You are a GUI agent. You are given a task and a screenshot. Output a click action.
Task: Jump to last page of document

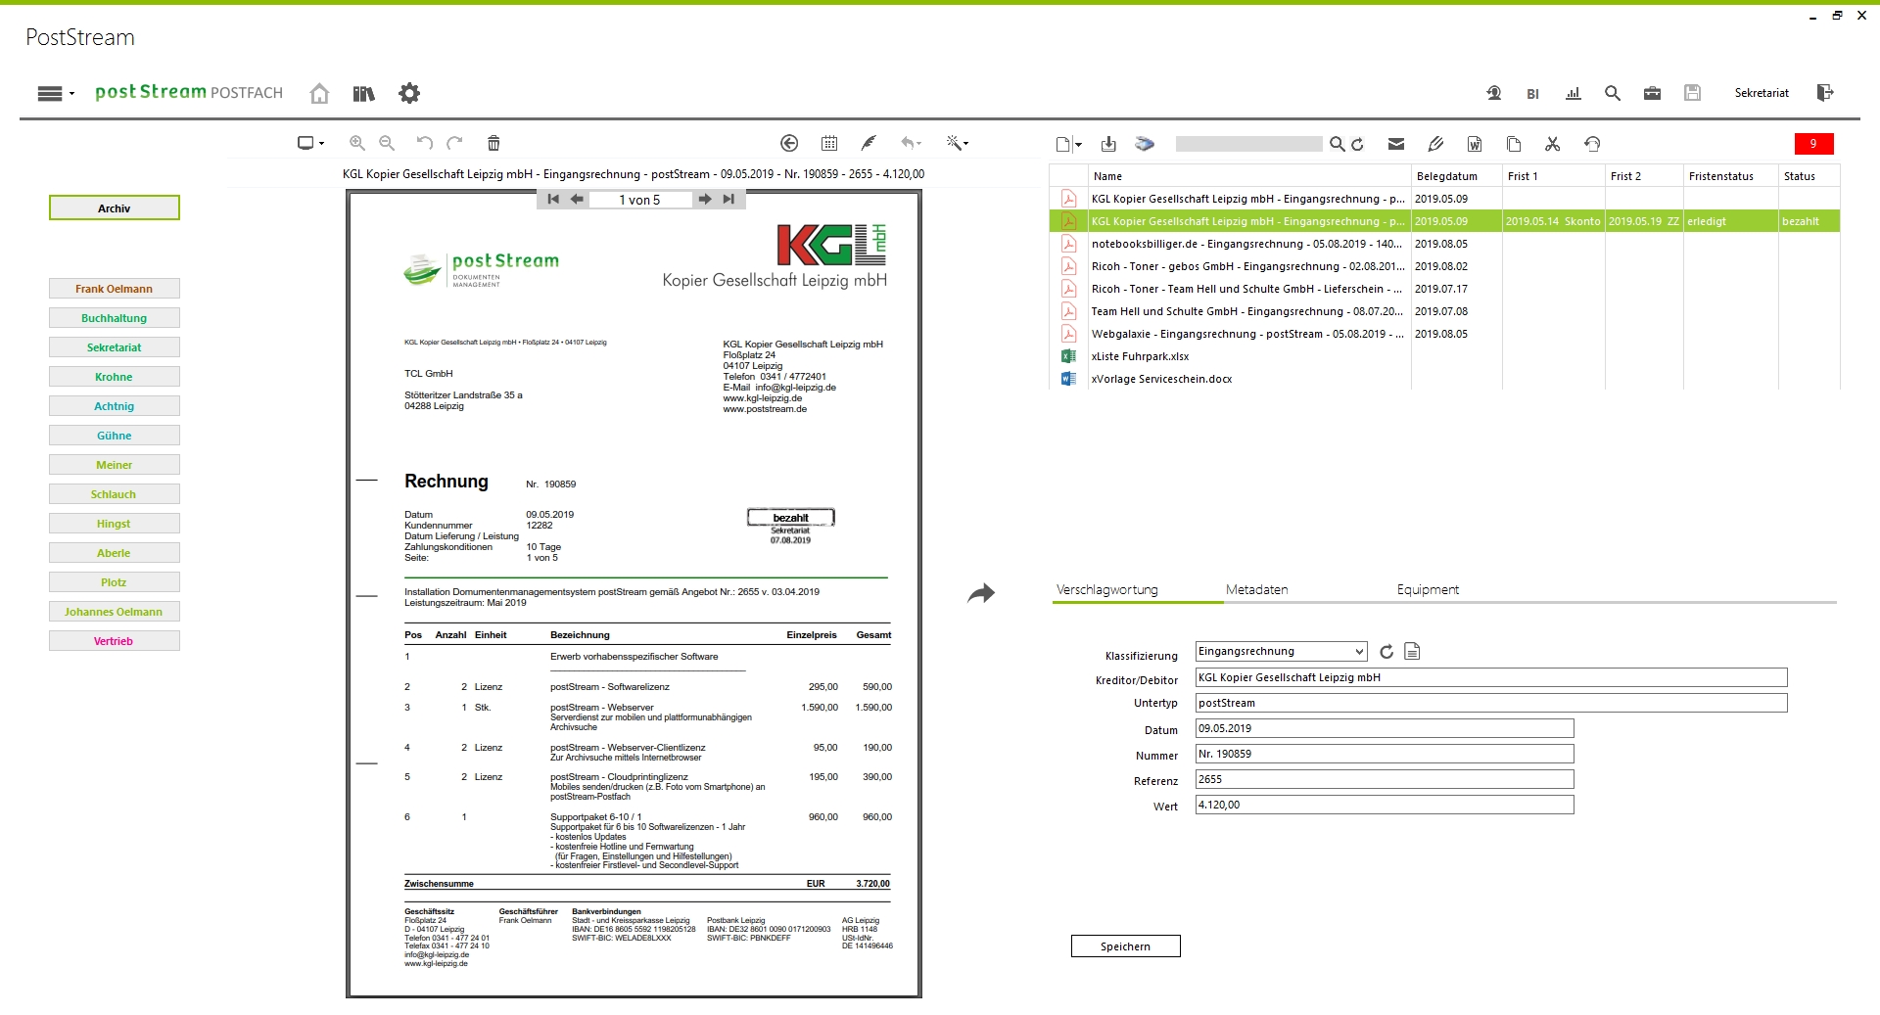coord(728,199)
